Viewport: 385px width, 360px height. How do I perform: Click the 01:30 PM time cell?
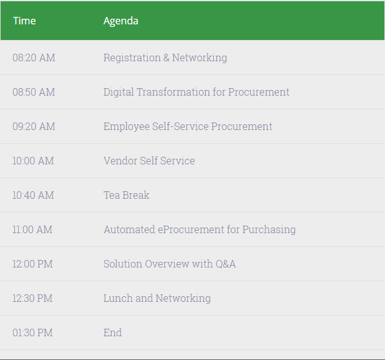pos(32,333)
